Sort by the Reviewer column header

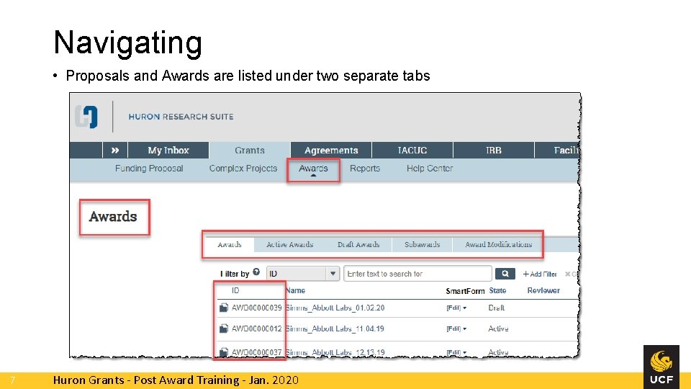coord(543,290)
